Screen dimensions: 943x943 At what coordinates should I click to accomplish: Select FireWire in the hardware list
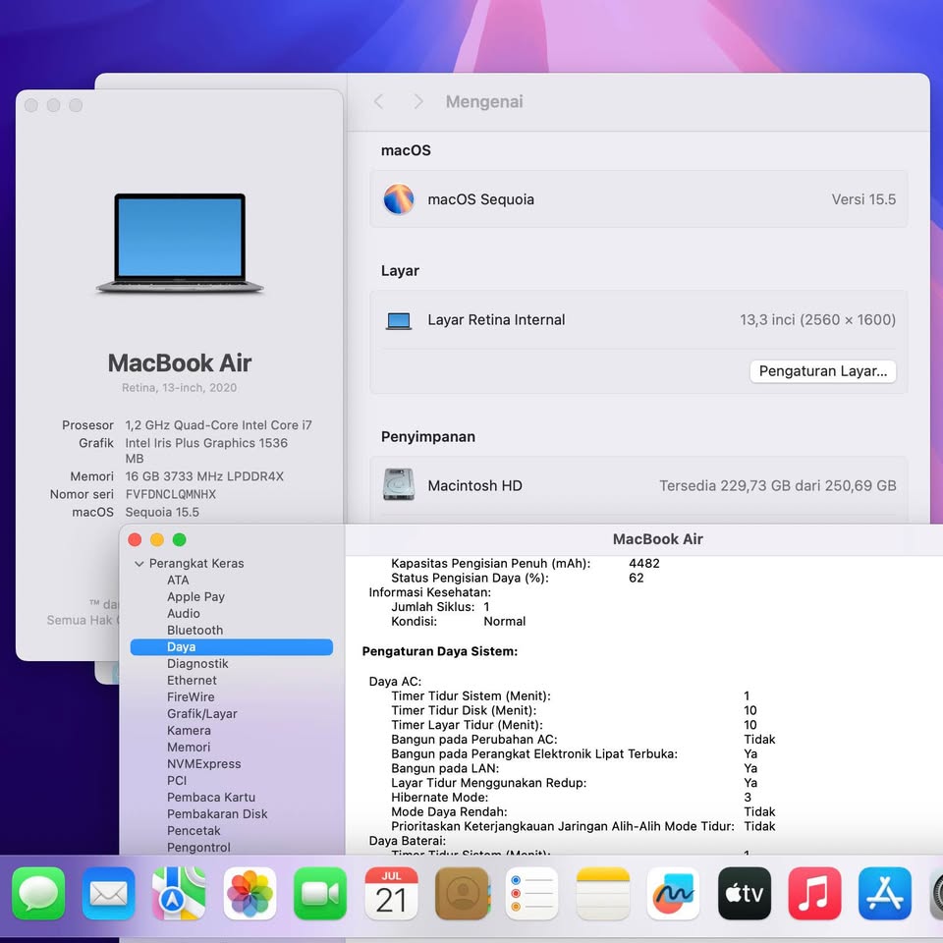click(191, 697)
